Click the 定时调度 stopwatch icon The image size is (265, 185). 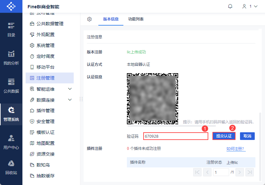[32, 56]
